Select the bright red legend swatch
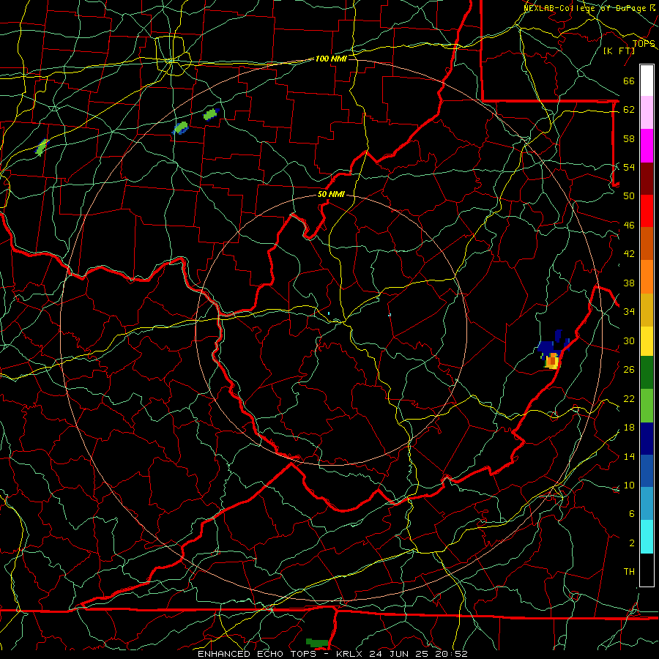 (647, 211)
